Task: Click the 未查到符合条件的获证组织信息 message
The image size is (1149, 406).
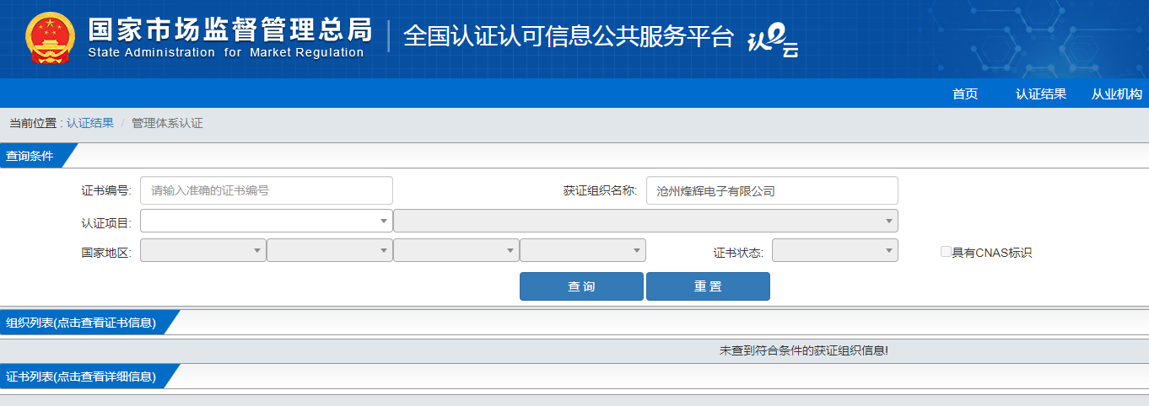Action: point(804,350)
